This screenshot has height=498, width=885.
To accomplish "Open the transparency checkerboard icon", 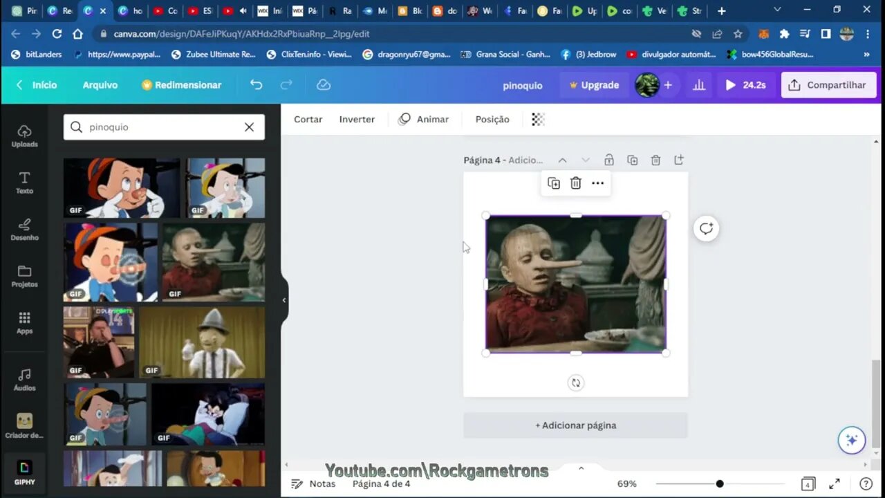I will (x=538, y=119).
